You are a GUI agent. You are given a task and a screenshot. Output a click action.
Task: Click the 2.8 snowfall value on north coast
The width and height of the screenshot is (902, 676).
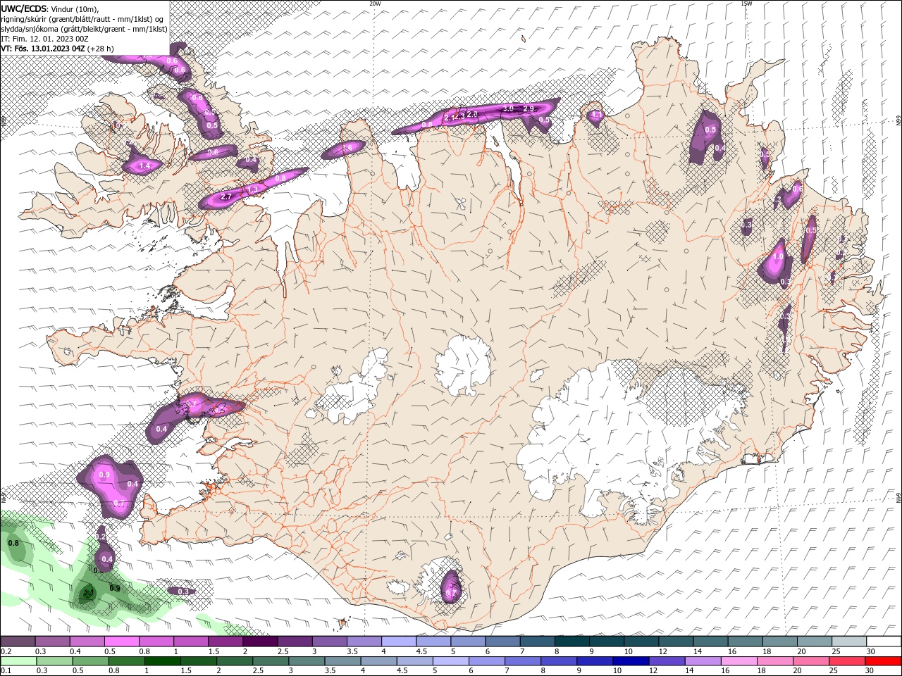point(472,114)
